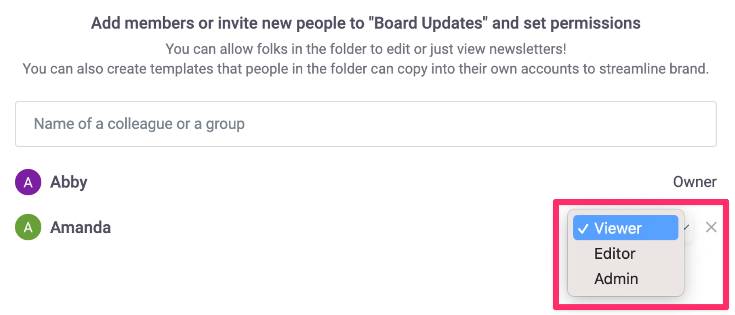The width and height of the screenshot is (735, 315).
Task: Click Abby's purple avatar icon
Action: (28, 182)
